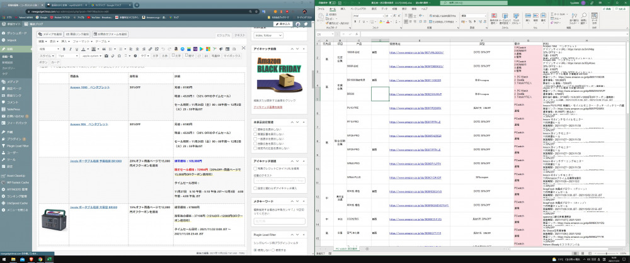Select the 使用しない radio button
Screen dimensions: 630x263
pyautogui.click(x=255, y=250)
